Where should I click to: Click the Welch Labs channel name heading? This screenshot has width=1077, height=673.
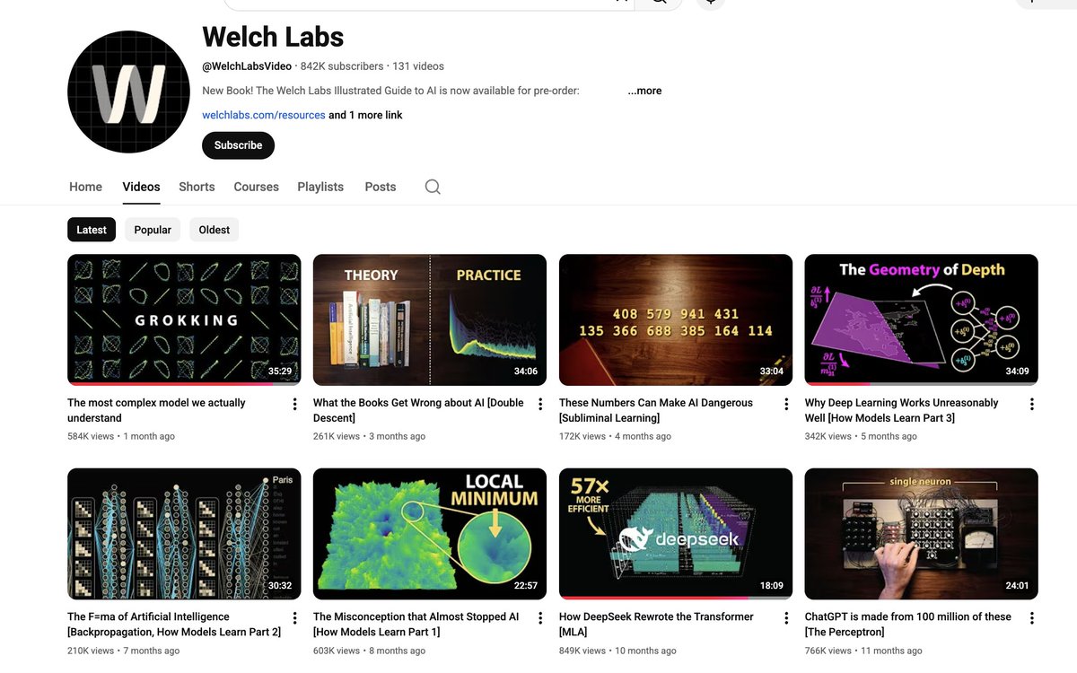tap(273, 37)
